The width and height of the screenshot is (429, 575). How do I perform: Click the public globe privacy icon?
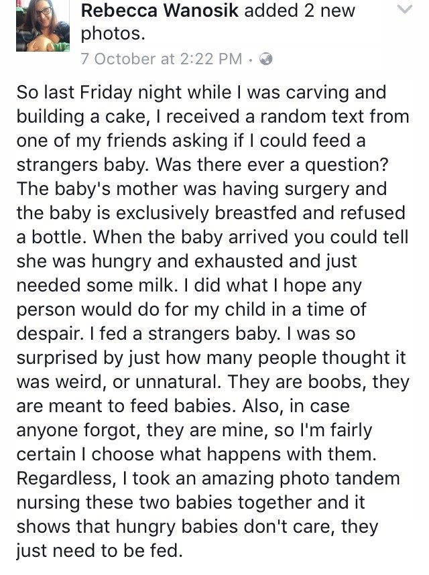pos(265,59)
